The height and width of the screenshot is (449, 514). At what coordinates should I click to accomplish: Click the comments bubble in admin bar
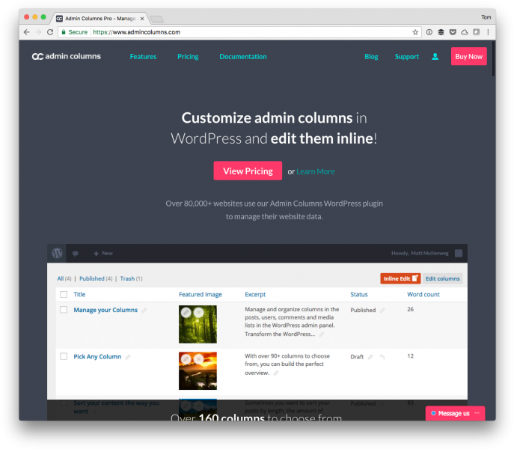(76, 254)
